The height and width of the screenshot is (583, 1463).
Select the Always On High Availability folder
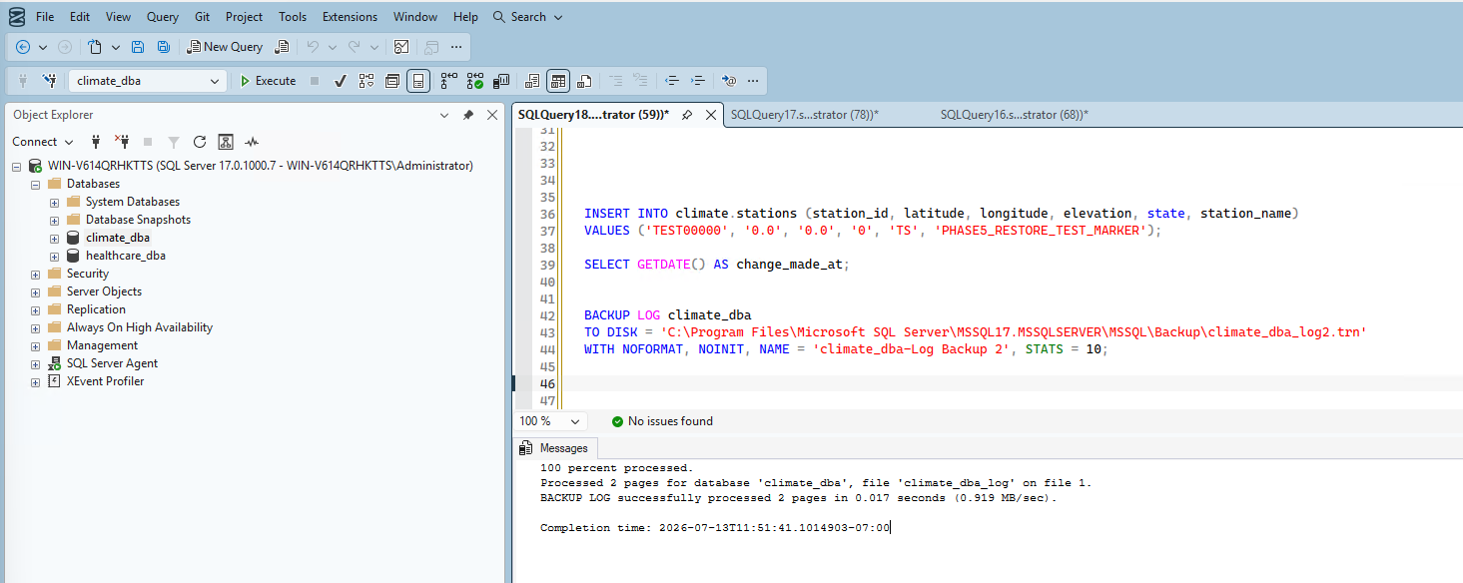140,327
